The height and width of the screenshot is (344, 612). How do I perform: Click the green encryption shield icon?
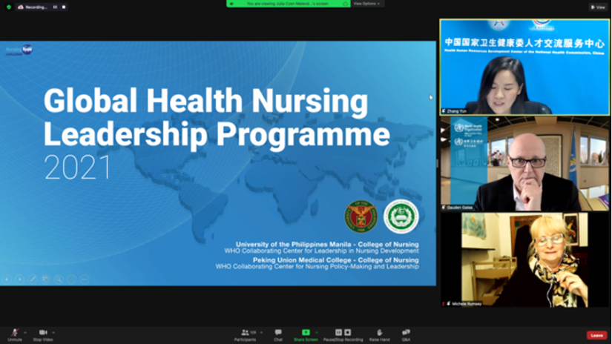pyautogui.click(x=9, y=7)
